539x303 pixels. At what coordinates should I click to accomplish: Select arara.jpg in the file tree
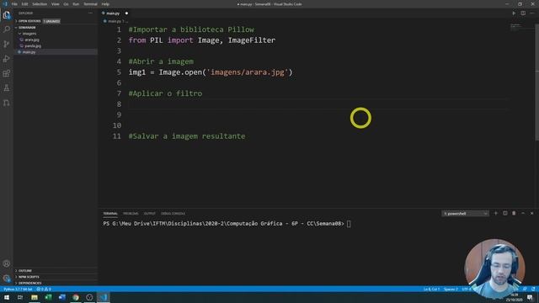(x=32, y=40)
